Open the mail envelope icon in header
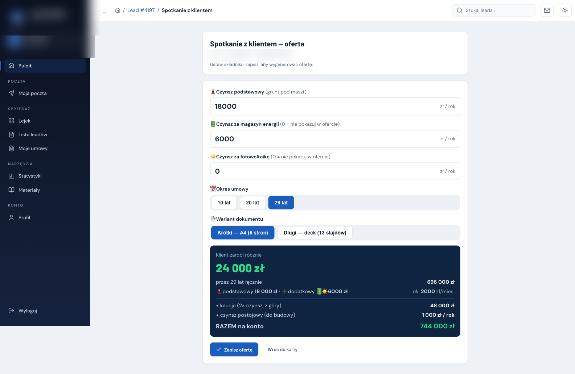This screenshot has width=575, height=374. [x=547, y=11]
